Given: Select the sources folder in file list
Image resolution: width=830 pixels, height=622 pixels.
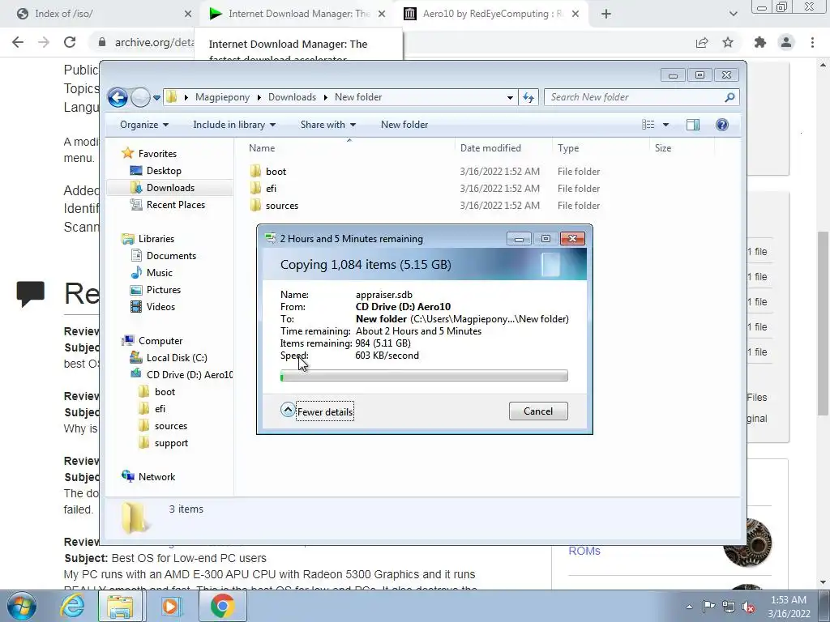Looking at the screenshot, I should click(x=281, y=206).
